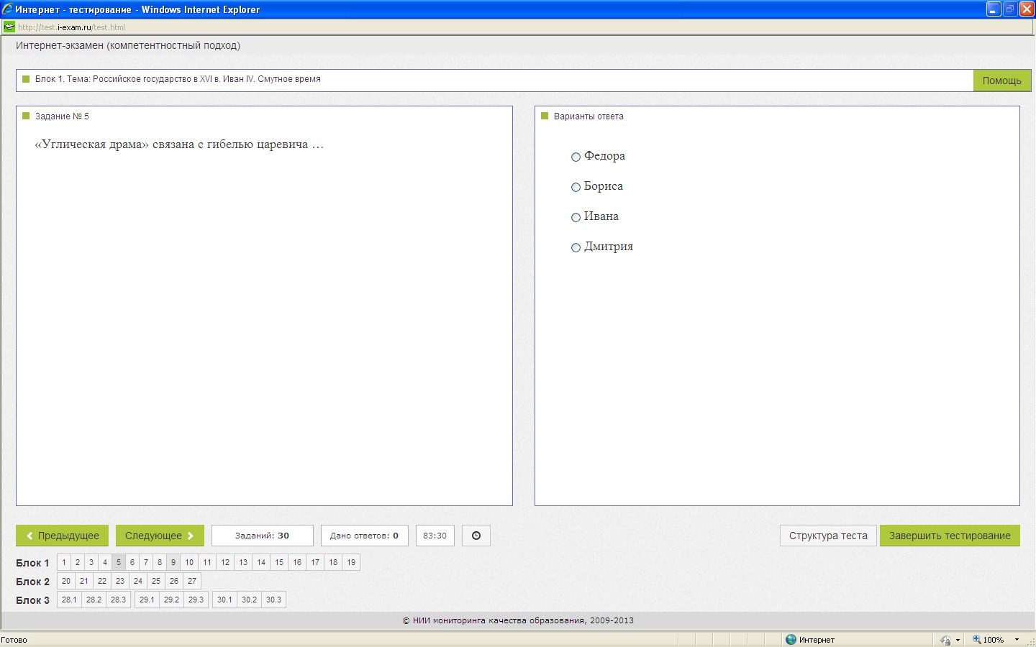
Task: Jump to question 14
Action: click(x=261, y=562)
